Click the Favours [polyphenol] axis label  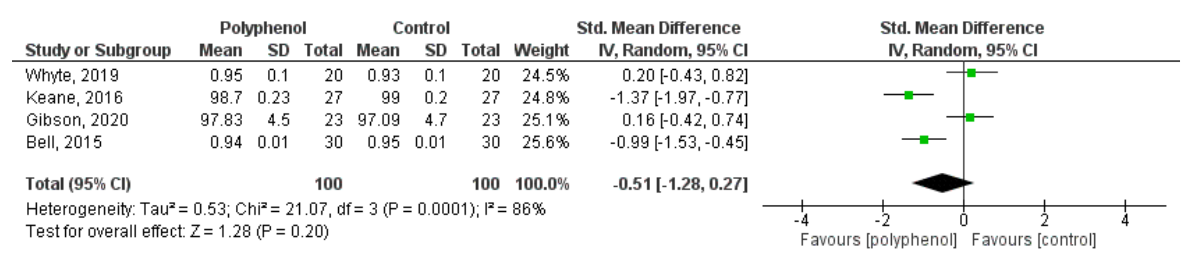[x=878, y=240]
